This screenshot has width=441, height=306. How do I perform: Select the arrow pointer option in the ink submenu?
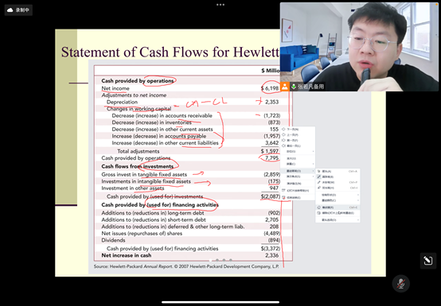(338, 171)
